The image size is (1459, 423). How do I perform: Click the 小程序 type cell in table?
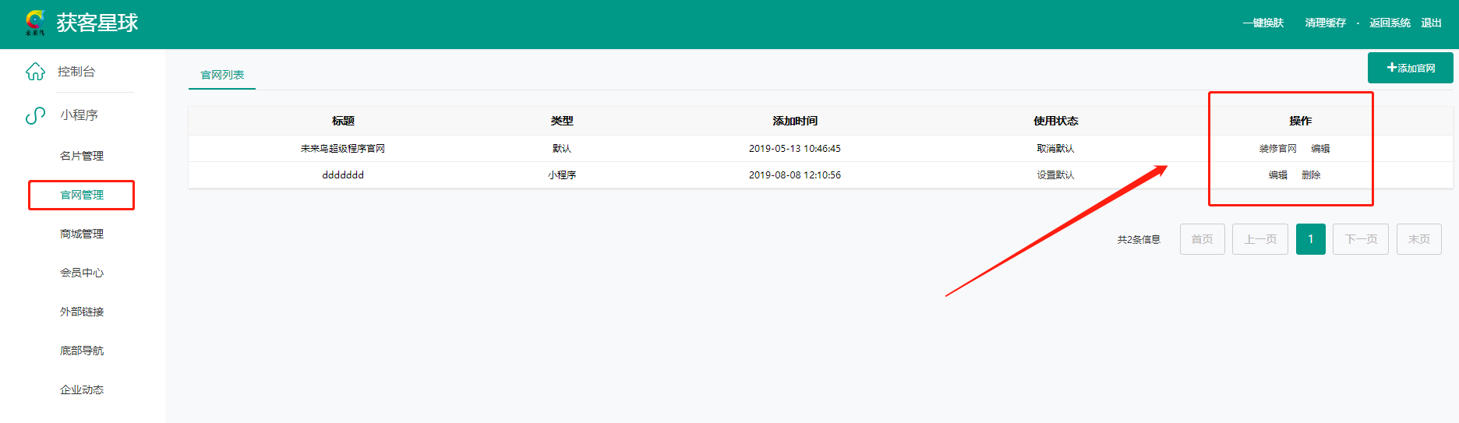(562, 174)
